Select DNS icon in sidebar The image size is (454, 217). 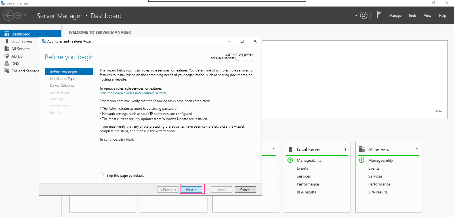coord(7,63)
